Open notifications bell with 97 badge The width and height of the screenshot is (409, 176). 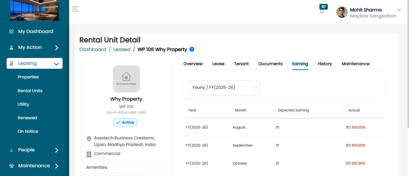[x=322, y=11]
